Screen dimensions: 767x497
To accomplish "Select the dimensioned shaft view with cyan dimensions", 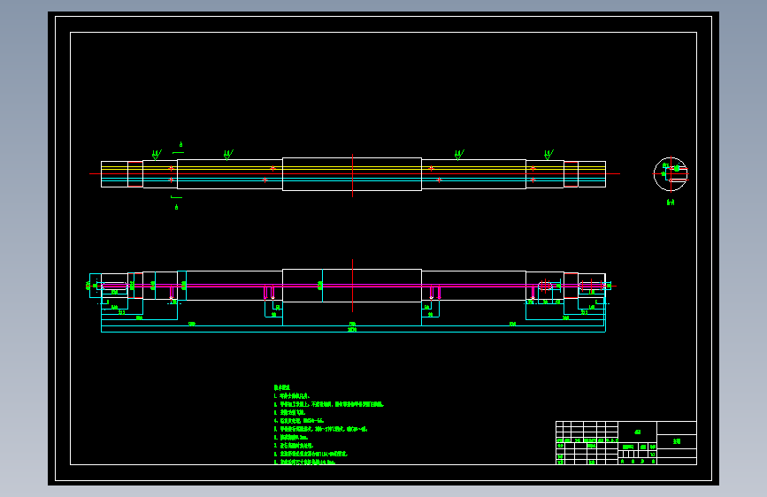I will (x=351, y=296).
